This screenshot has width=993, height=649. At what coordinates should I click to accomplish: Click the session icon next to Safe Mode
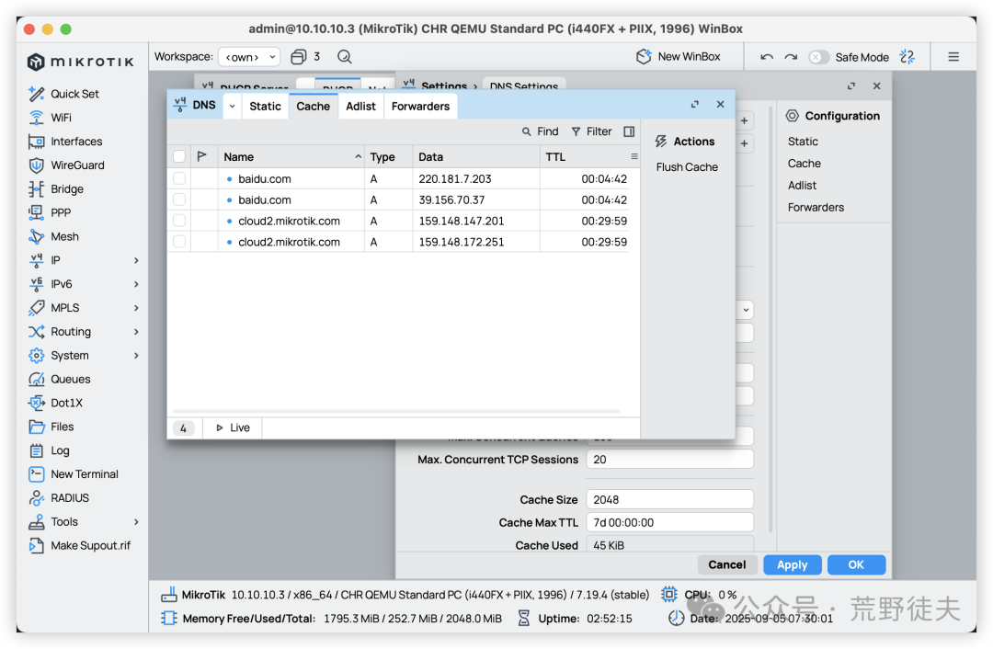click(x=907, y=57)
